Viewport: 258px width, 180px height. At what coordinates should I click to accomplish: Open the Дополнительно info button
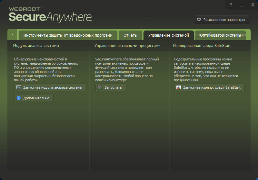[x=34, y=98]
